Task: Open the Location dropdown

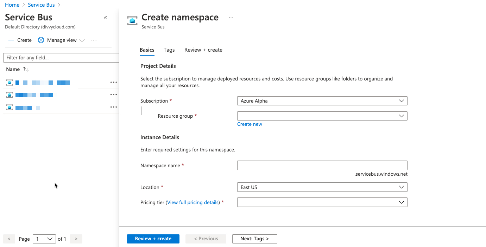Action: pyautogui.click(x=322, y=187)
